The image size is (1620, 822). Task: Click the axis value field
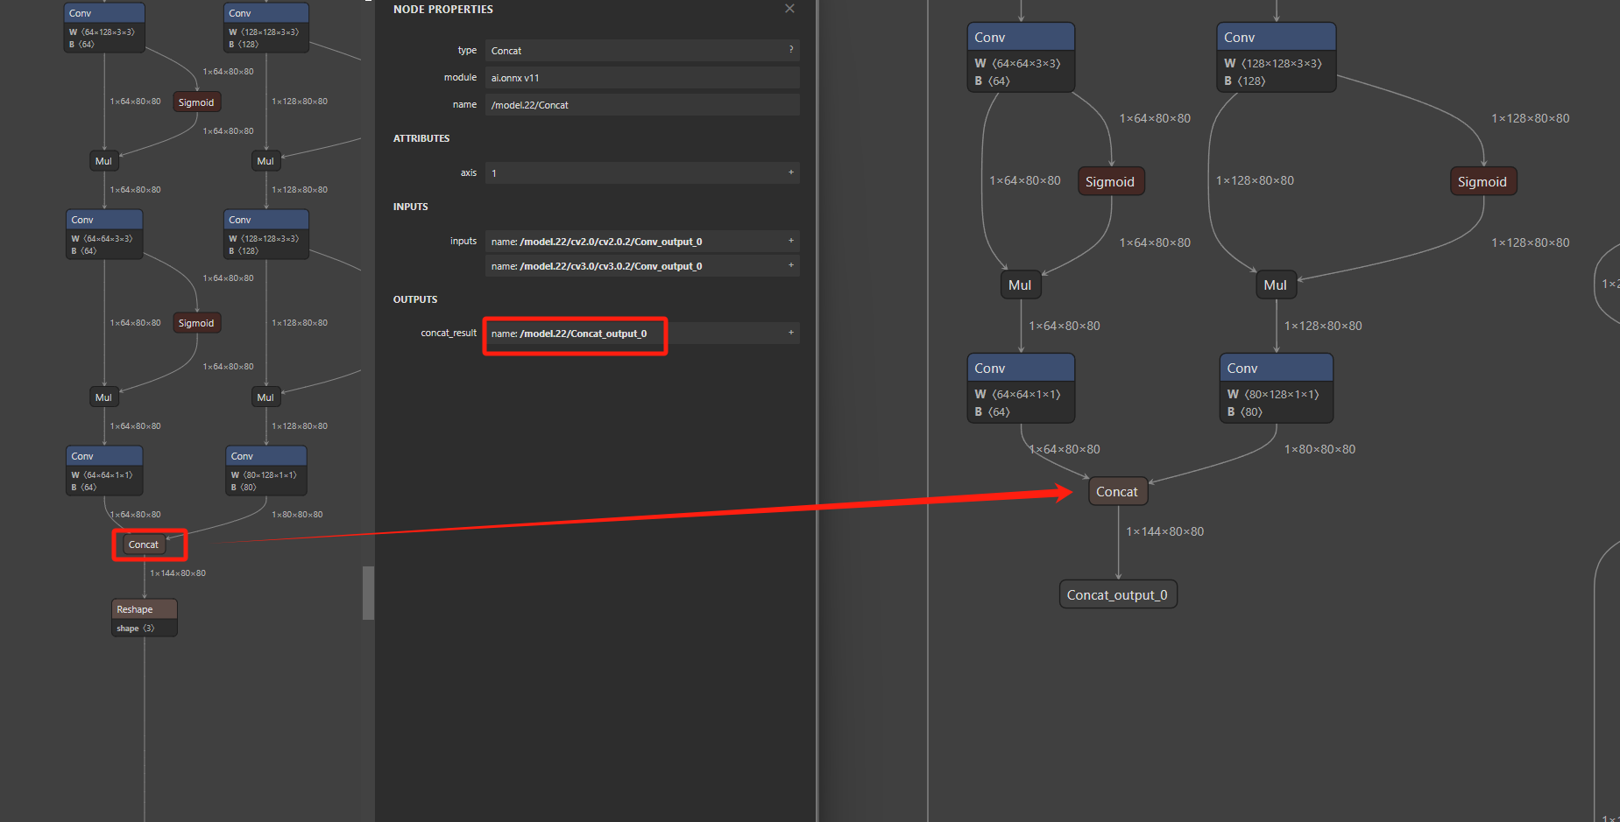tap(642, 172)
